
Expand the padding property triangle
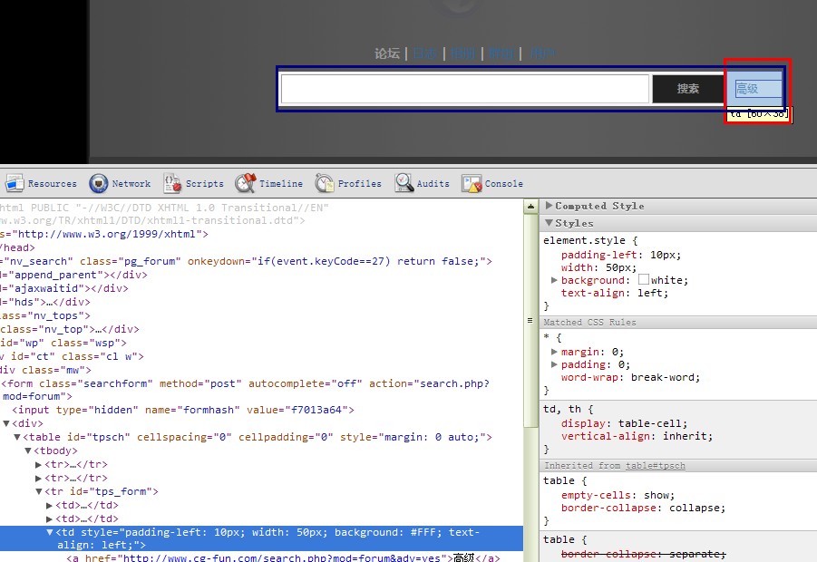click(x=554, y=364)
